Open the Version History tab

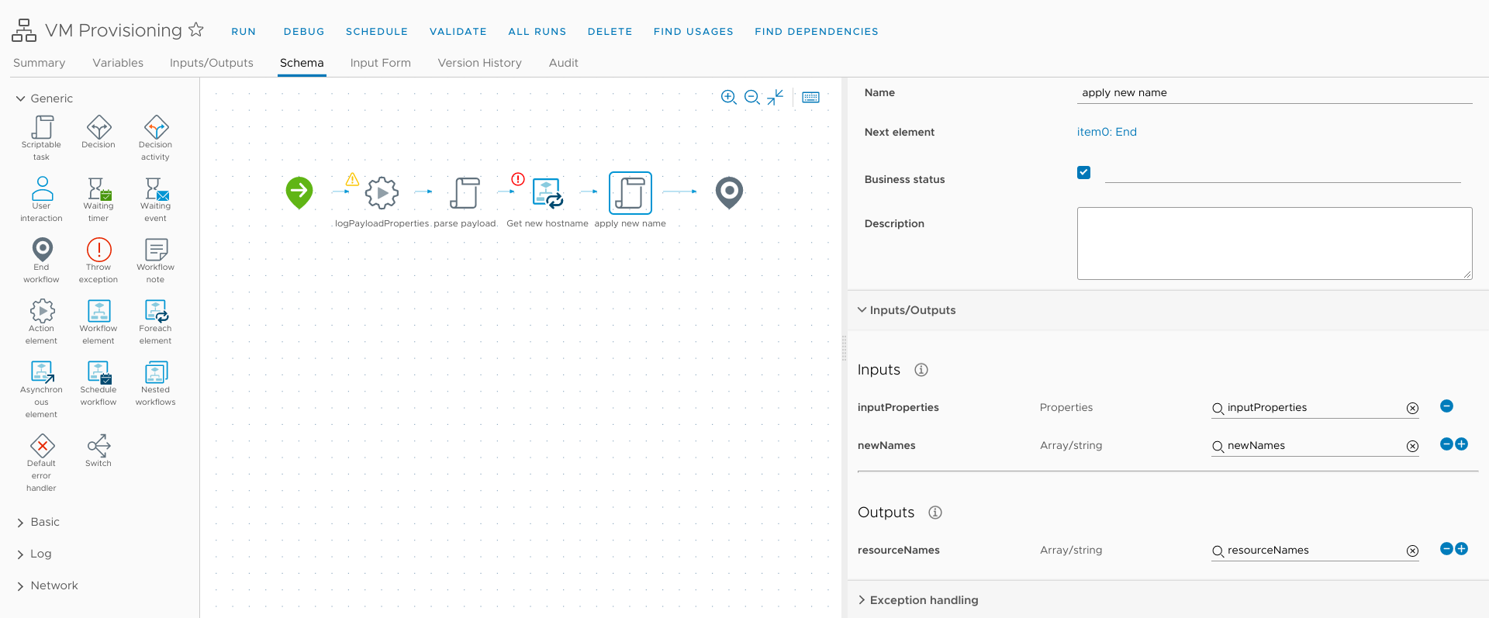(x=479, y=63)
